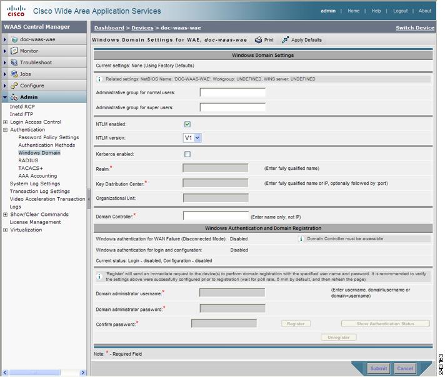Expand the Troubleshoot section arrow
The height and width of the screenshot is (377, 445).
point(5,62)
